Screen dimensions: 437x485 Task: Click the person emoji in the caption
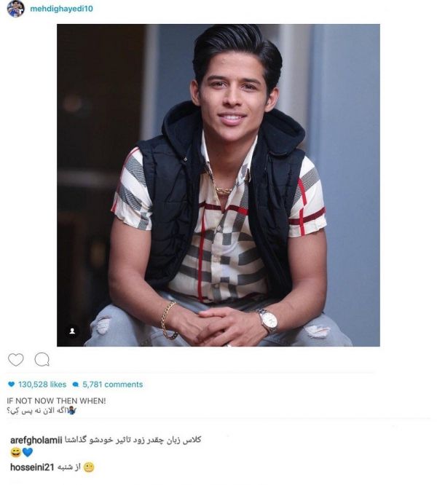(x=72, y=411)
